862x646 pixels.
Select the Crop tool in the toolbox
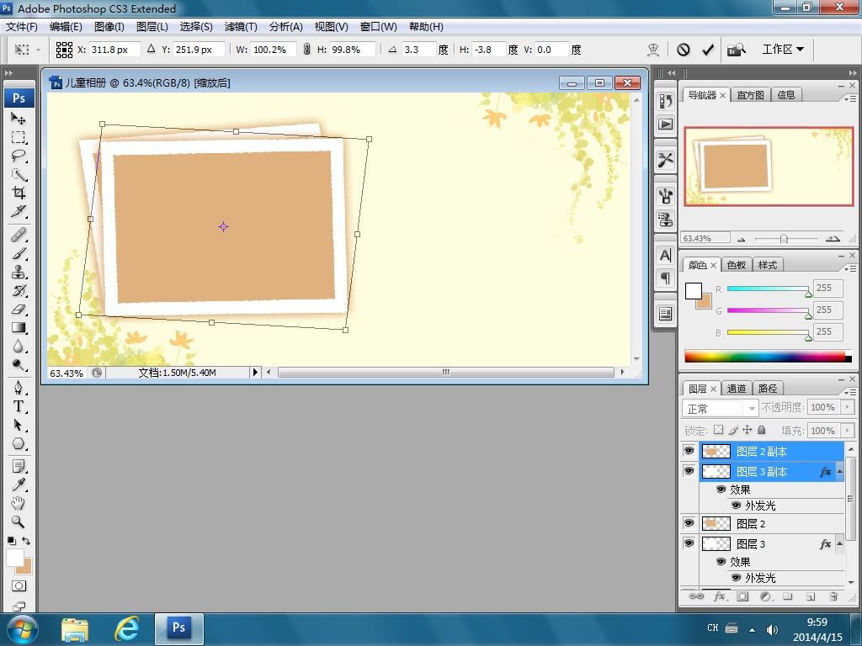[x=19, y=193]
